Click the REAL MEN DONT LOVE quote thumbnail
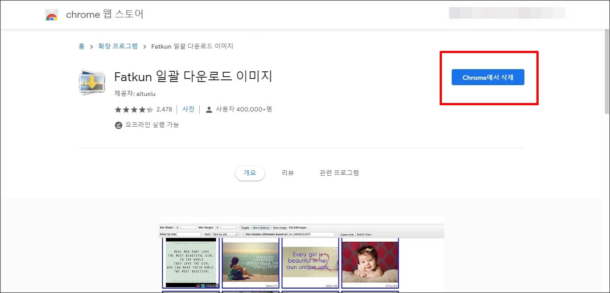This screenshot has height=293, width=610. coord(191,263)
